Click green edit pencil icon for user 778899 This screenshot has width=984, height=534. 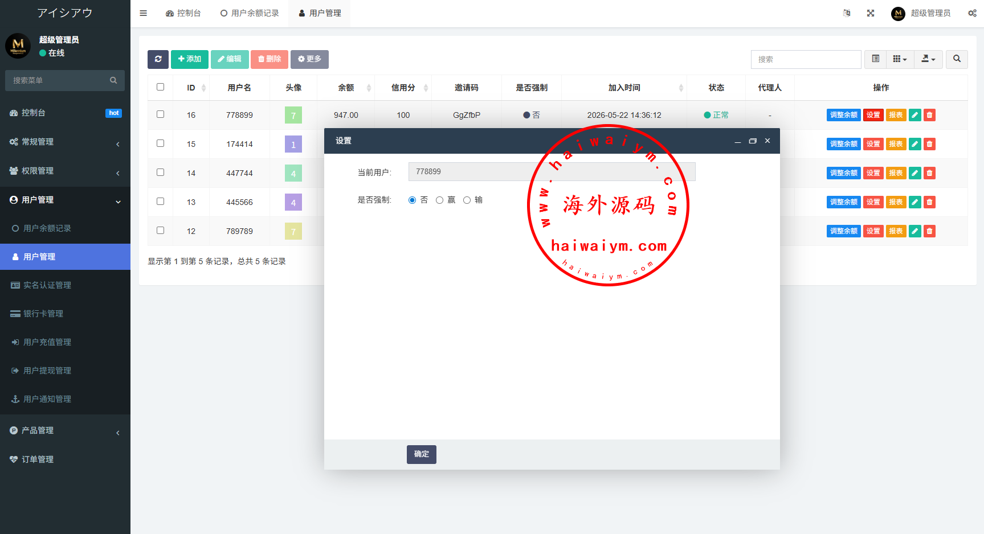coord(915,115)
